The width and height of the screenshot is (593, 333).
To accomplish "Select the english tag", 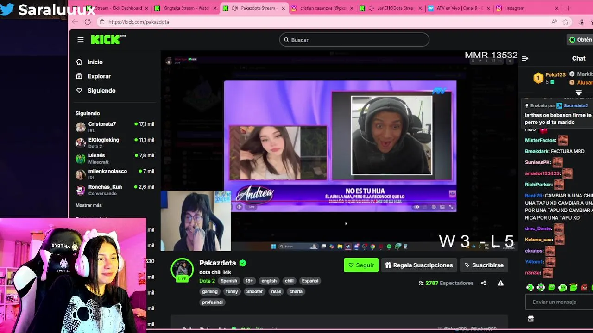I will click(x=269, y=281).
